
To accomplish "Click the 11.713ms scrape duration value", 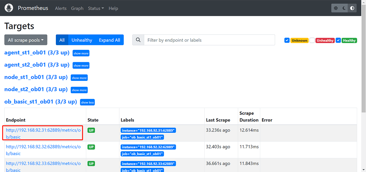I will coord(249,147).
